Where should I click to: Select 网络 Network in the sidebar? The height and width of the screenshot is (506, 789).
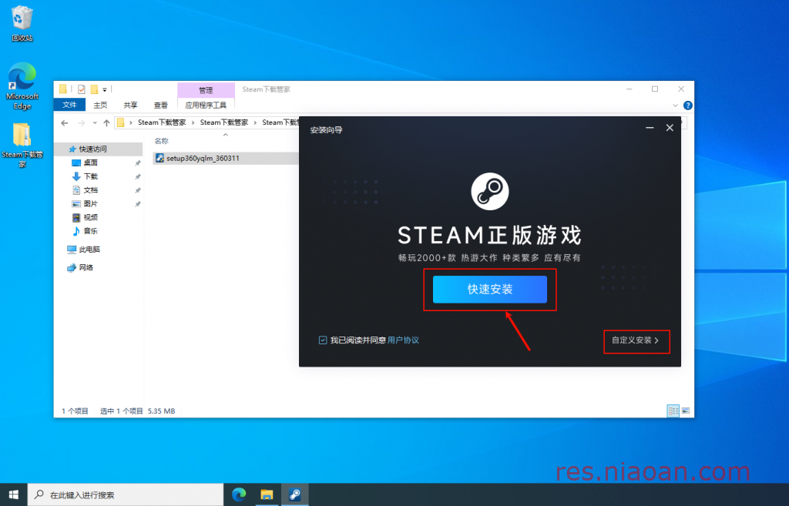point(80,267)
